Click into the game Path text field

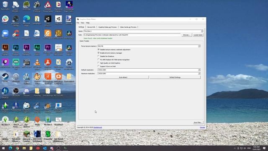[132, 35]
